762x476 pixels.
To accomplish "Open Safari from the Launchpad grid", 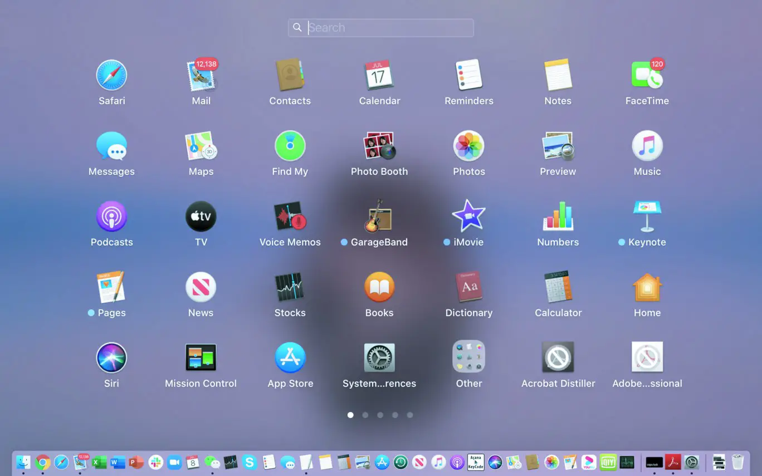I will click(x=111, y=75).
